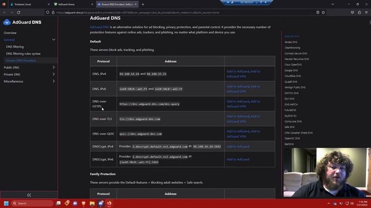Bookmark this page with the star icon
371x208 pixels.
(323, 13)
